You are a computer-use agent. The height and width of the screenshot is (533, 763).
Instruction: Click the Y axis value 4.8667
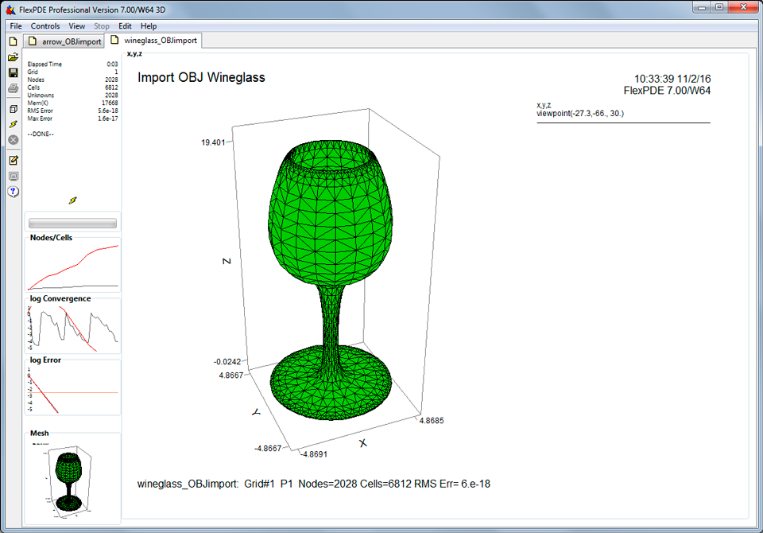point(231,375)
